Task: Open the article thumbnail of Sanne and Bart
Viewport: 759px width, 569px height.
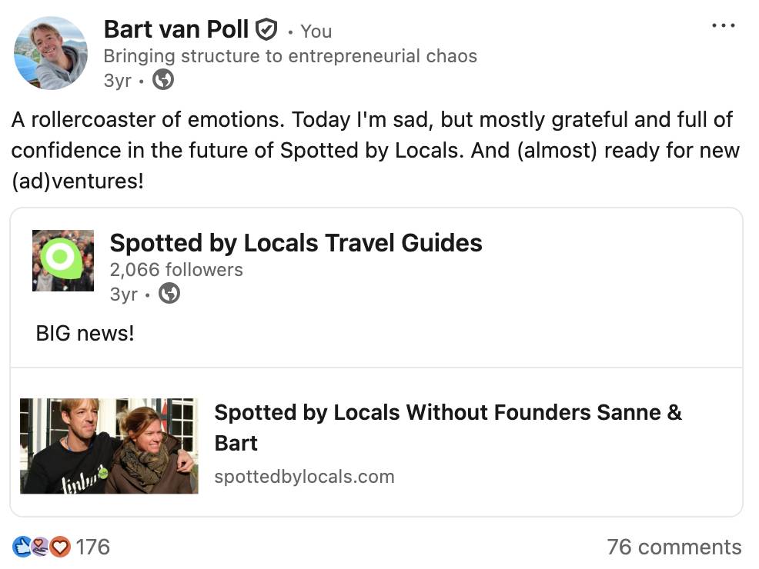Action: coord(109,446)
